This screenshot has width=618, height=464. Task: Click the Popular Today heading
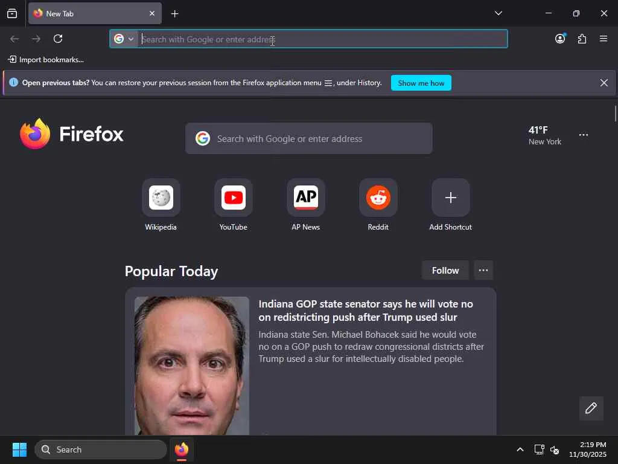coord(171,271)
